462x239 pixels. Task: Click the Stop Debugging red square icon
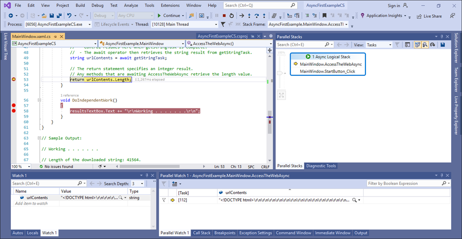224,15
